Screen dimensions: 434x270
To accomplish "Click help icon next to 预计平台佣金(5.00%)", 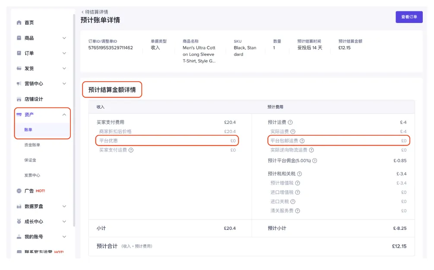I will [x=314, y=161].
